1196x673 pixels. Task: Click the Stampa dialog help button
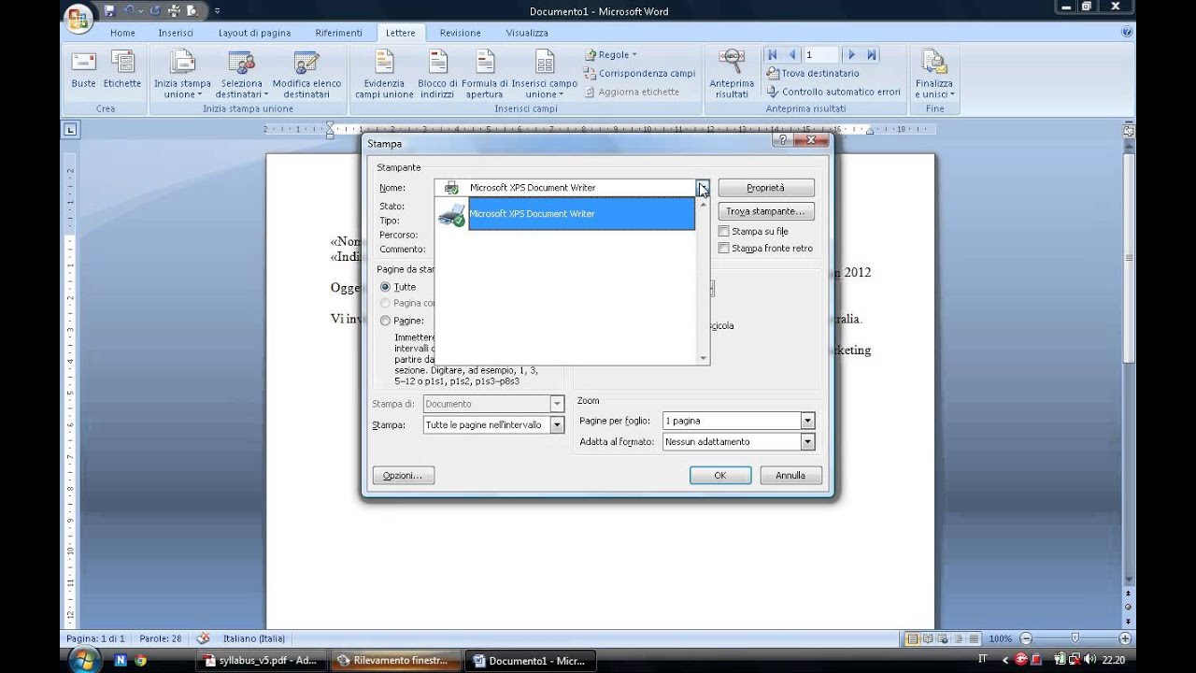point(783,140)
